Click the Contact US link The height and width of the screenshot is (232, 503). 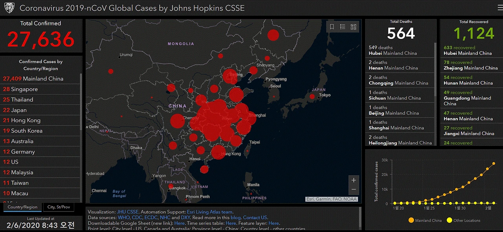pos(255,217)
